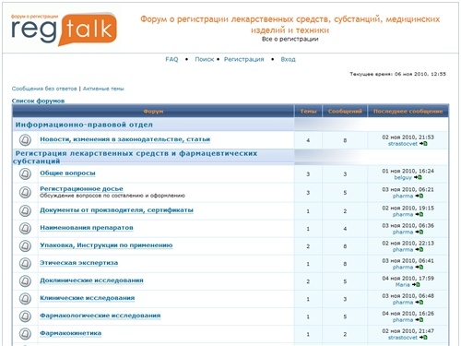Click the date 01 ноя 2010, 16:24

point(408,171)
